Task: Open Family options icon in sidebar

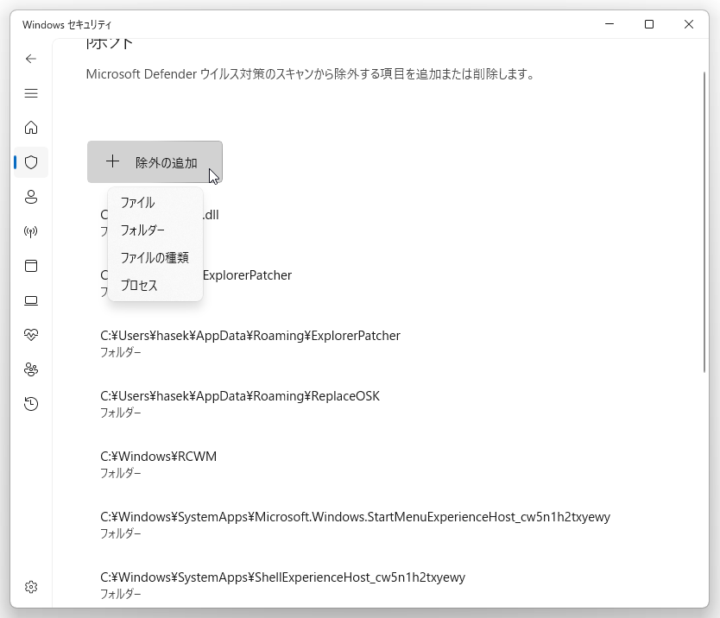Action: tap(31, 369)
